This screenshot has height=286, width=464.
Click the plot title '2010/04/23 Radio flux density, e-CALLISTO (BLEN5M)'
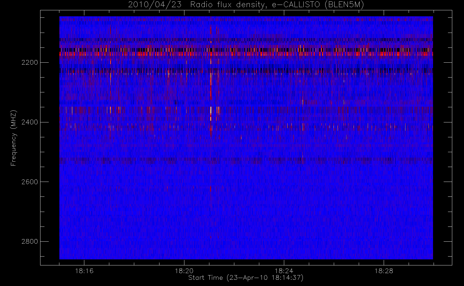coord(246,5)
